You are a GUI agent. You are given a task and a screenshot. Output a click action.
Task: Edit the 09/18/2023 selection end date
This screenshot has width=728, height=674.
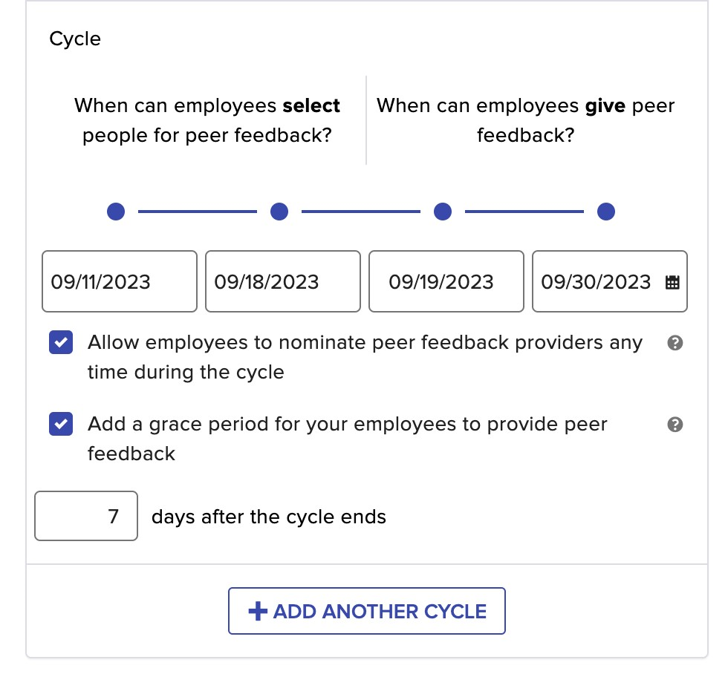(283, 281)
